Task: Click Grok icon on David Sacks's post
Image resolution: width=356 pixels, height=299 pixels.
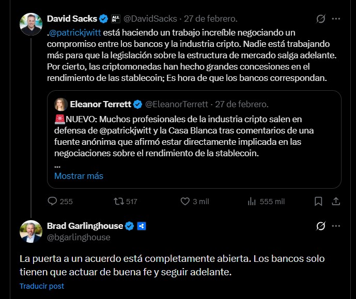Action: click(320, 19)
